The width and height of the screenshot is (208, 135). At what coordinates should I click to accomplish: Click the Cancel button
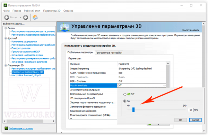pyautogui.click(x=195, y=120)
